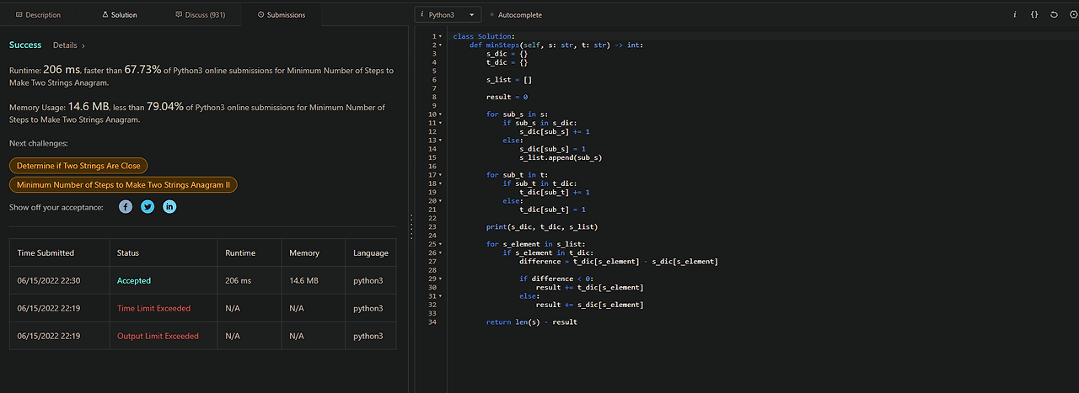The image size is (1079, 393).
Task: Collapse the fold arrow on line 25
Action: (x=440, y=244)
